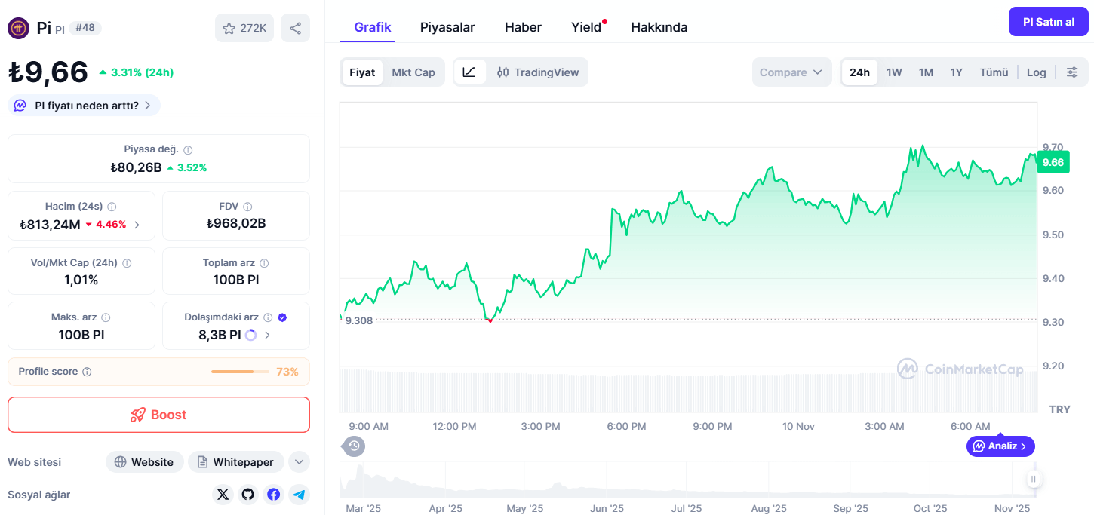Open the Piyasalar tab
Screen dimensions: 1094x515
(447, 27)
